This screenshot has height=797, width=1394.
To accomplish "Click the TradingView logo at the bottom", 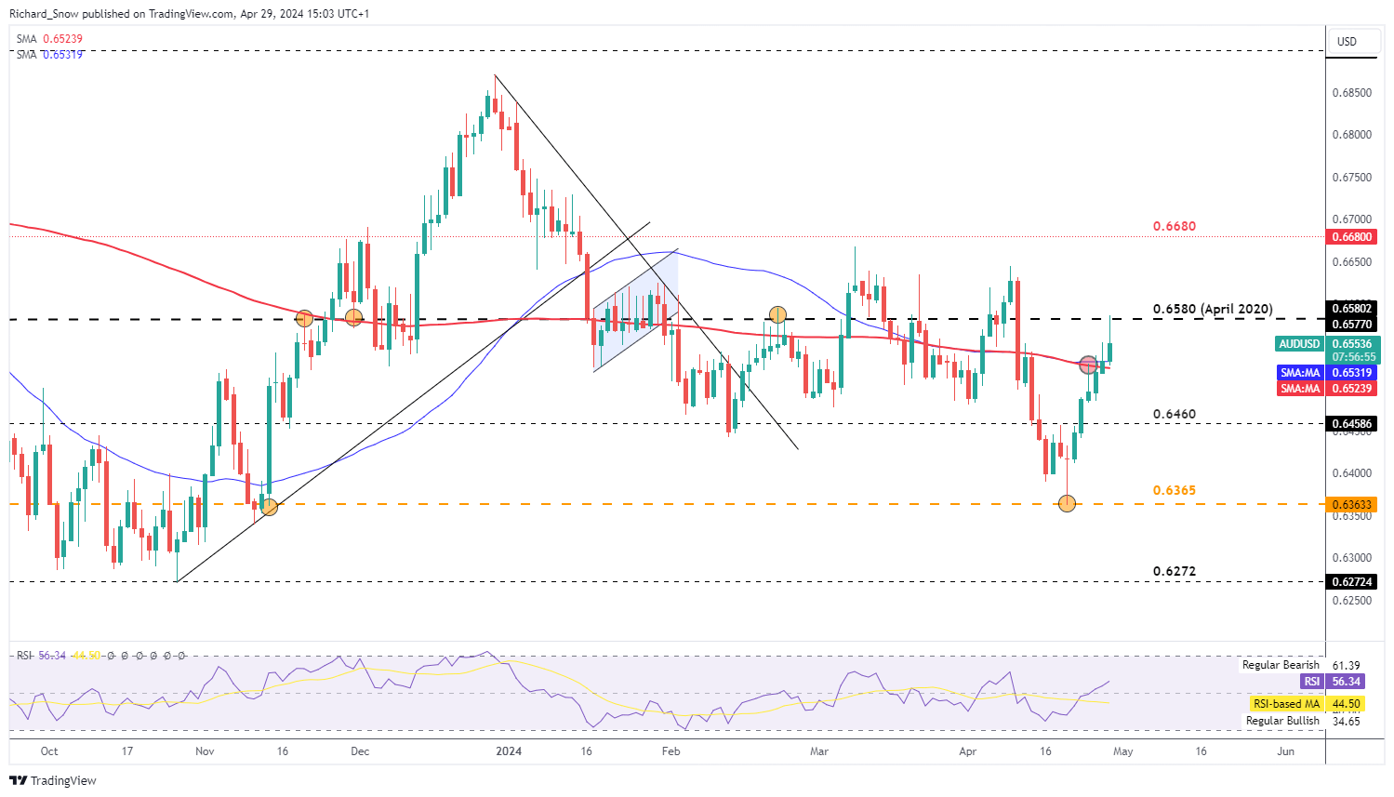I will tap(53, 780).
